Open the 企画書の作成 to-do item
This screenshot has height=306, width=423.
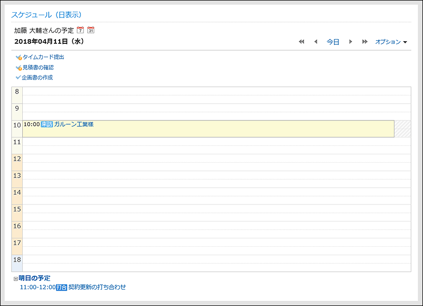(x=37, y=77)
